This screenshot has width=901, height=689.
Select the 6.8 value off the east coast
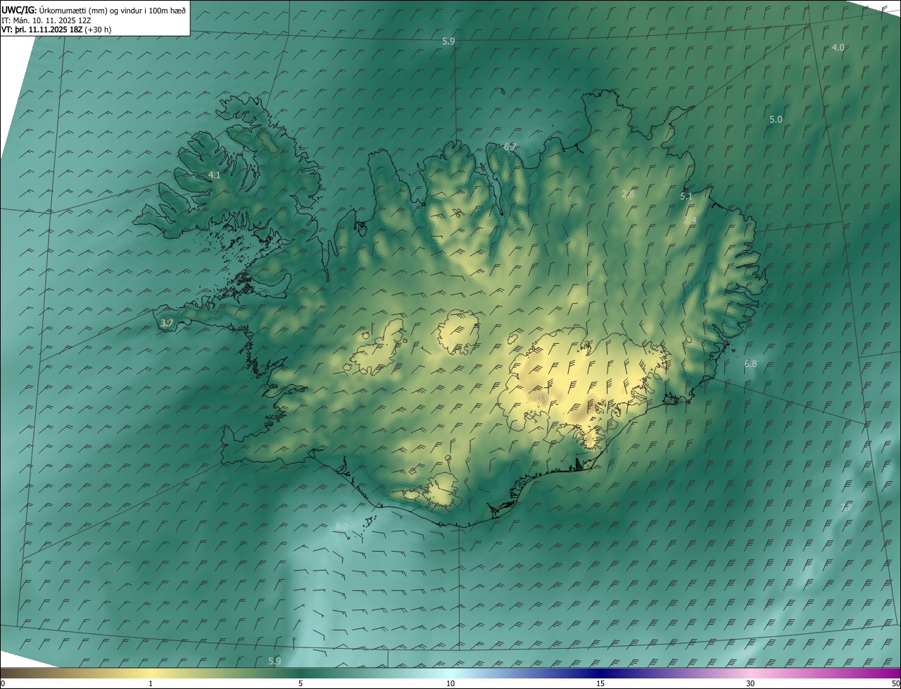click(750, 364)
